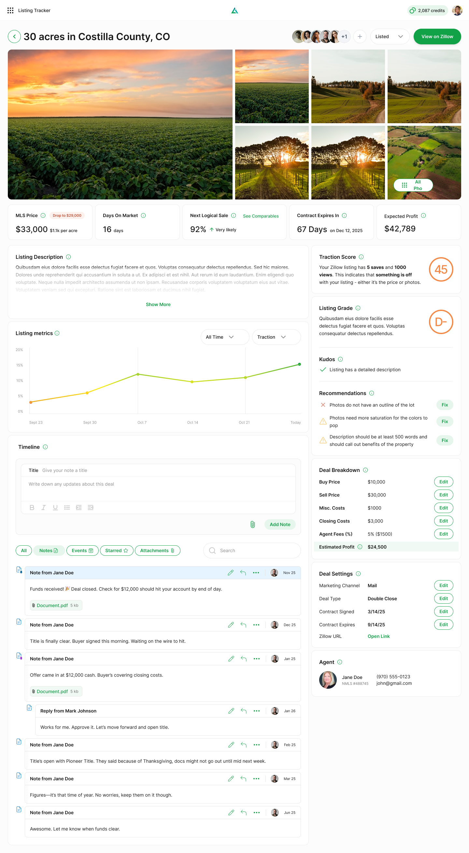This screenshot has height=853, width=469.
Task: Open All Photos gallery button
Action: 413,185
